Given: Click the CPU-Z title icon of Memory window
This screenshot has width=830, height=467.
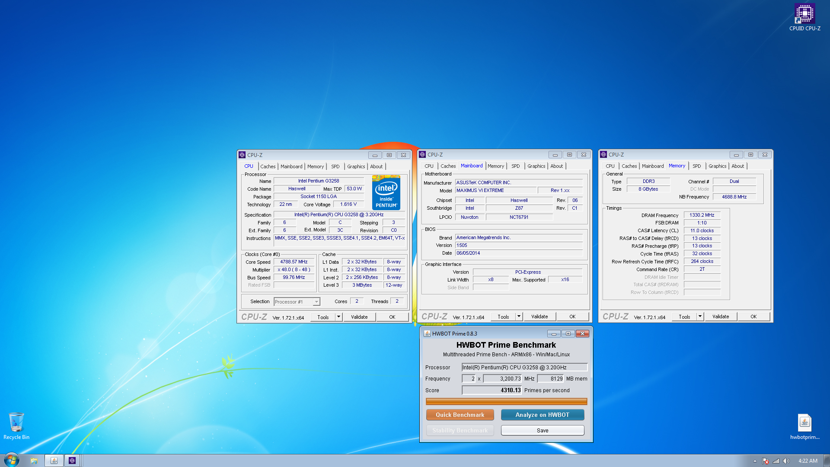Looking at the screenshot, I should coord(603,154).
